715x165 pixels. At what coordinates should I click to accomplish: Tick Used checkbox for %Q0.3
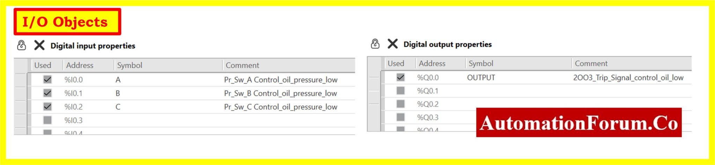400,117
